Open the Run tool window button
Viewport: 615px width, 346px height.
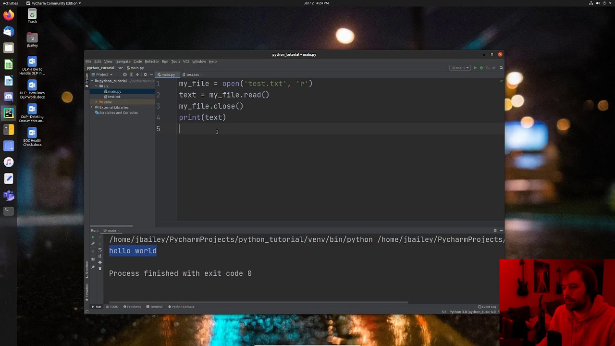pyautogui.click(x=97, y=307)
